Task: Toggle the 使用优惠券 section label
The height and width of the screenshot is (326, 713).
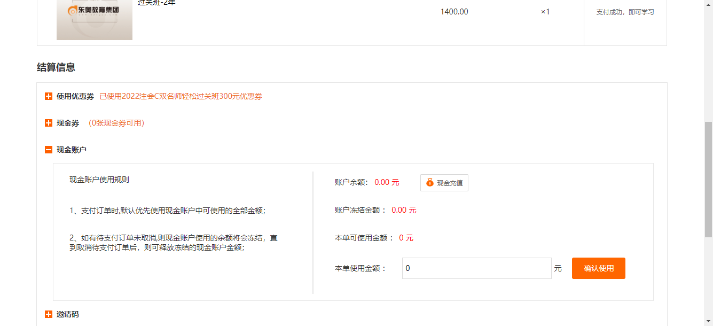Action: 75,97
